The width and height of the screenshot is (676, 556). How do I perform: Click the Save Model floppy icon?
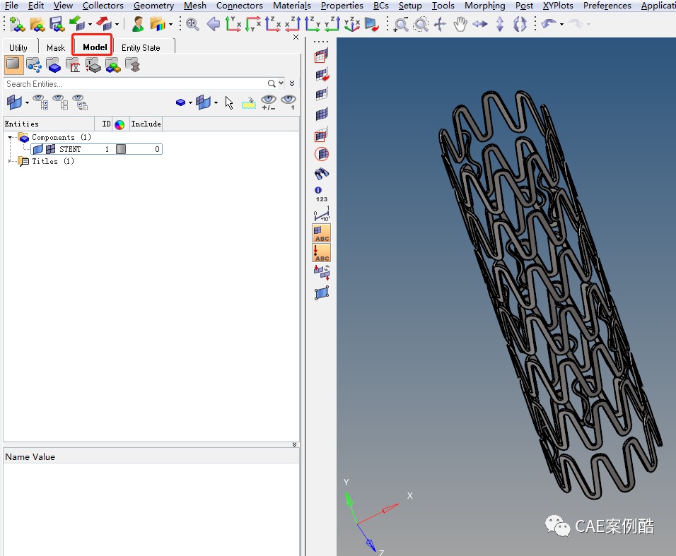click(57, 24)
